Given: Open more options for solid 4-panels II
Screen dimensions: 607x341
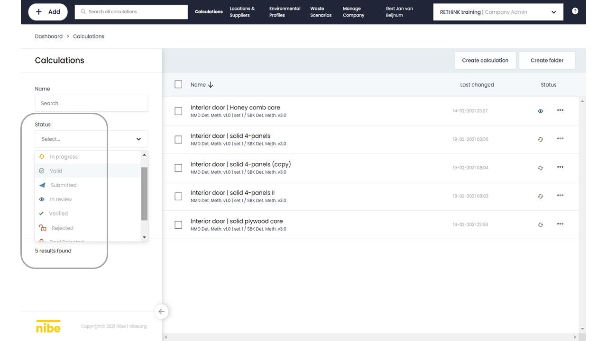Looking at the screenshot, I should pos(560,196).
